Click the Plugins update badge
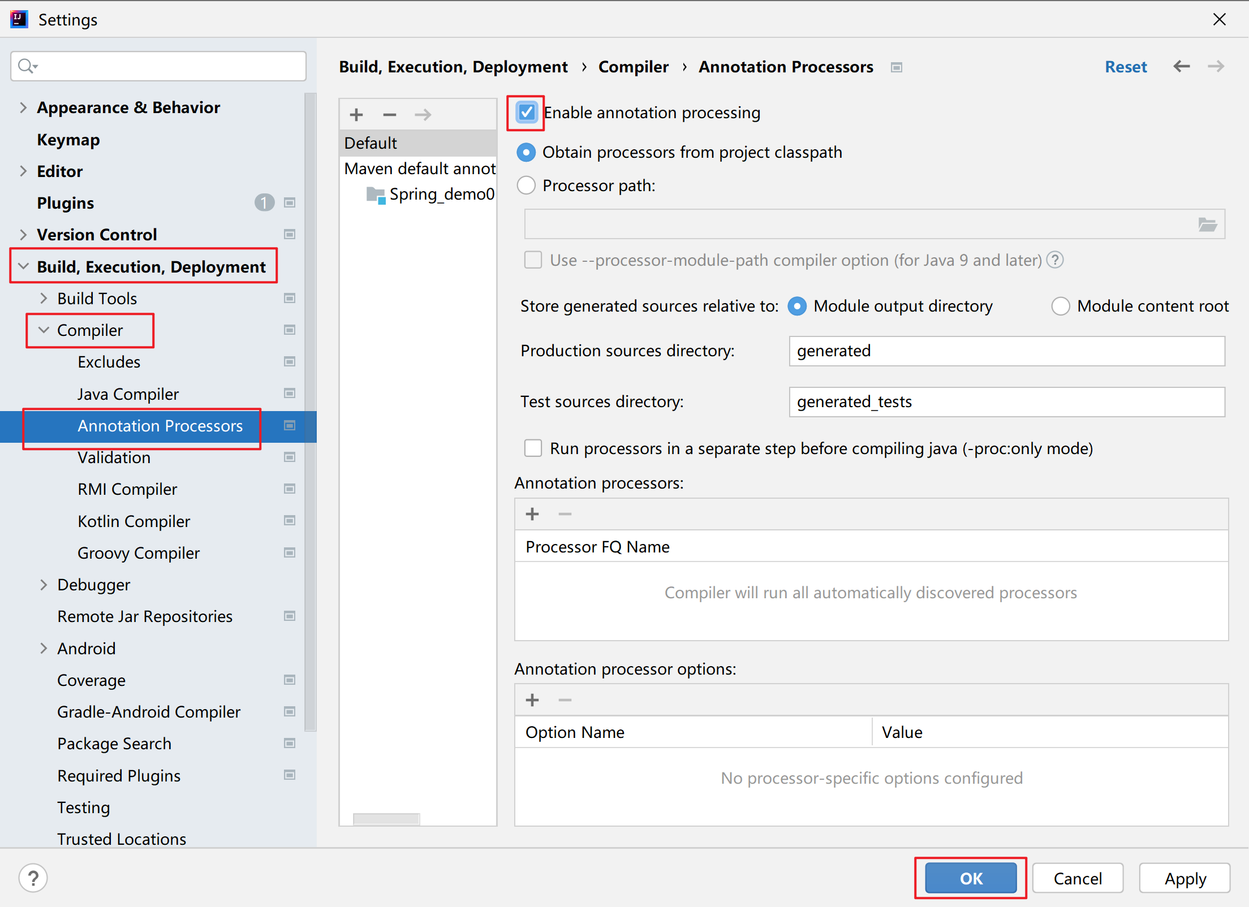The height and width of the screenshot is (907, 1249). [264, 202]
